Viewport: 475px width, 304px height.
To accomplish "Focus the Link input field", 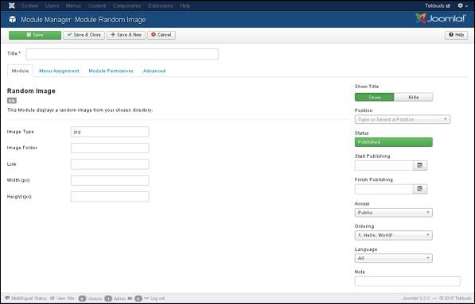I will [110, 164].
